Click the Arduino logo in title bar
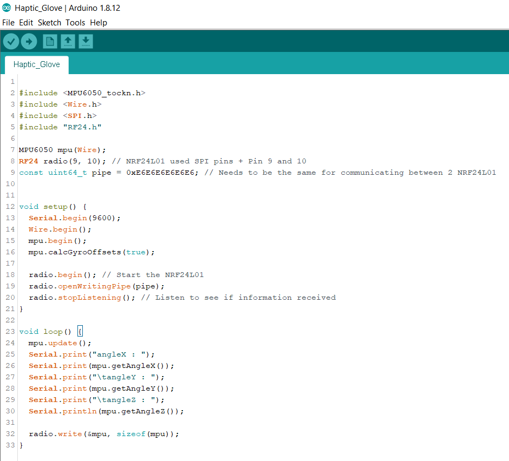This screenshot has width=509, height=461. 6,8
